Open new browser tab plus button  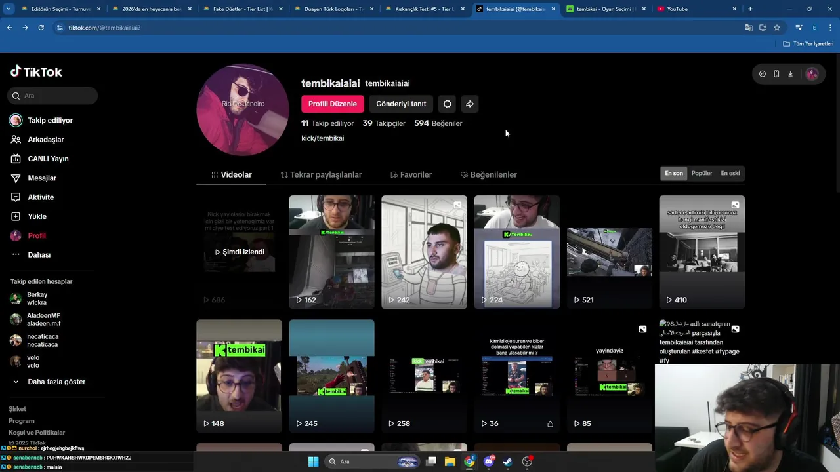(750, 9)
